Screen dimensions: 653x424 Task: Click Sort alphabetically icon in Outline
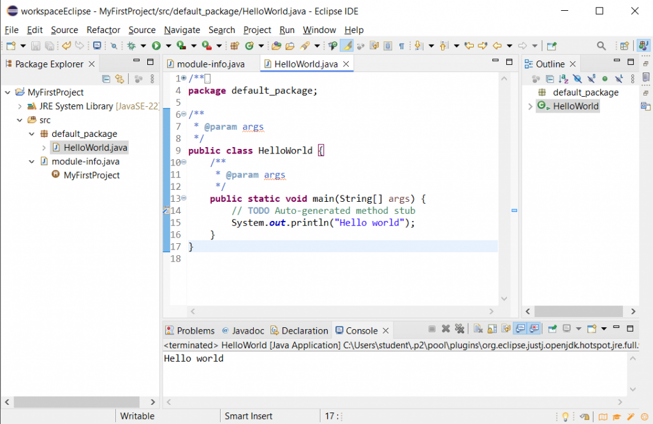(563, 79)
